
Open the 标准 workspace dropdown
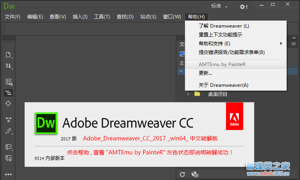point(219,6)
